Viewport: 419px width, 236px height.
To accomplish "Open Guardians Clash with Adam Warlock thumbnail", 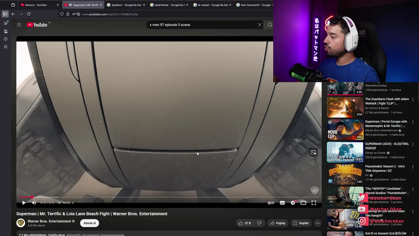I will [x=345, y=107].
